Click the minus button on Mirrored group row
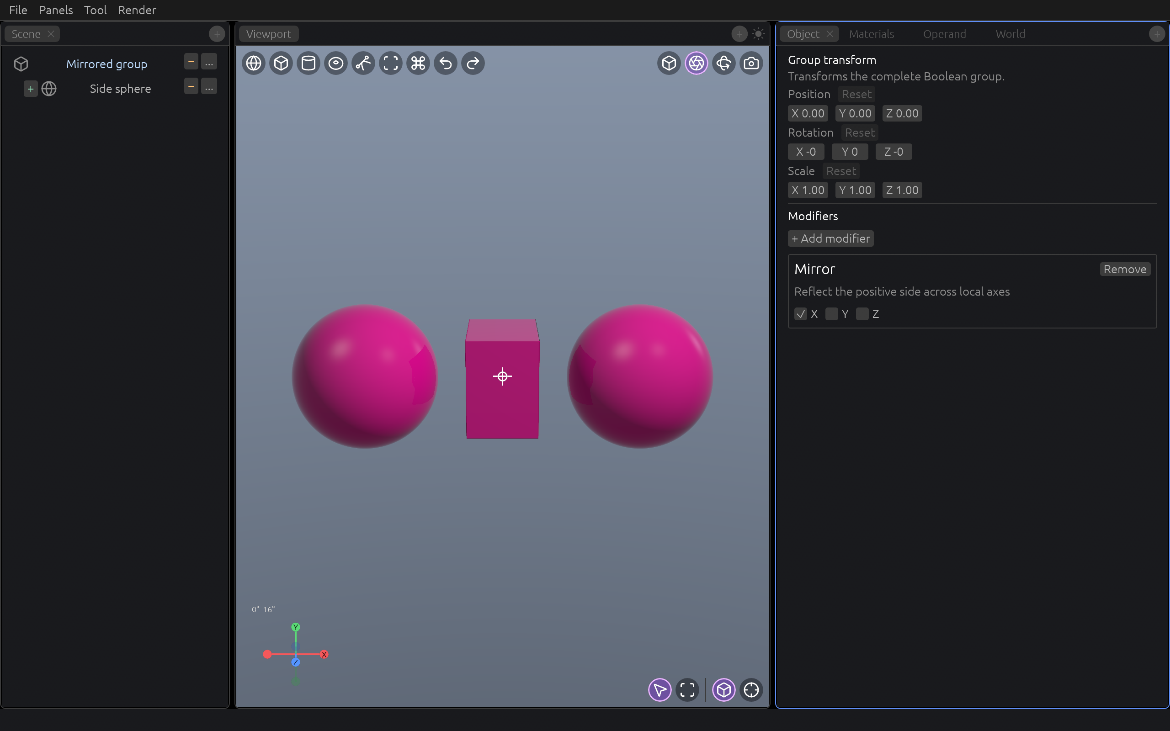The width and height of the screenshot is (1170, 731). 191,62
